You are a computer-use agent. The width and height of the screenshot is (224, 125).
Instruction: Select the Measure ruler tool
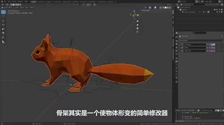pyautogui.click(x=3, y=42)
